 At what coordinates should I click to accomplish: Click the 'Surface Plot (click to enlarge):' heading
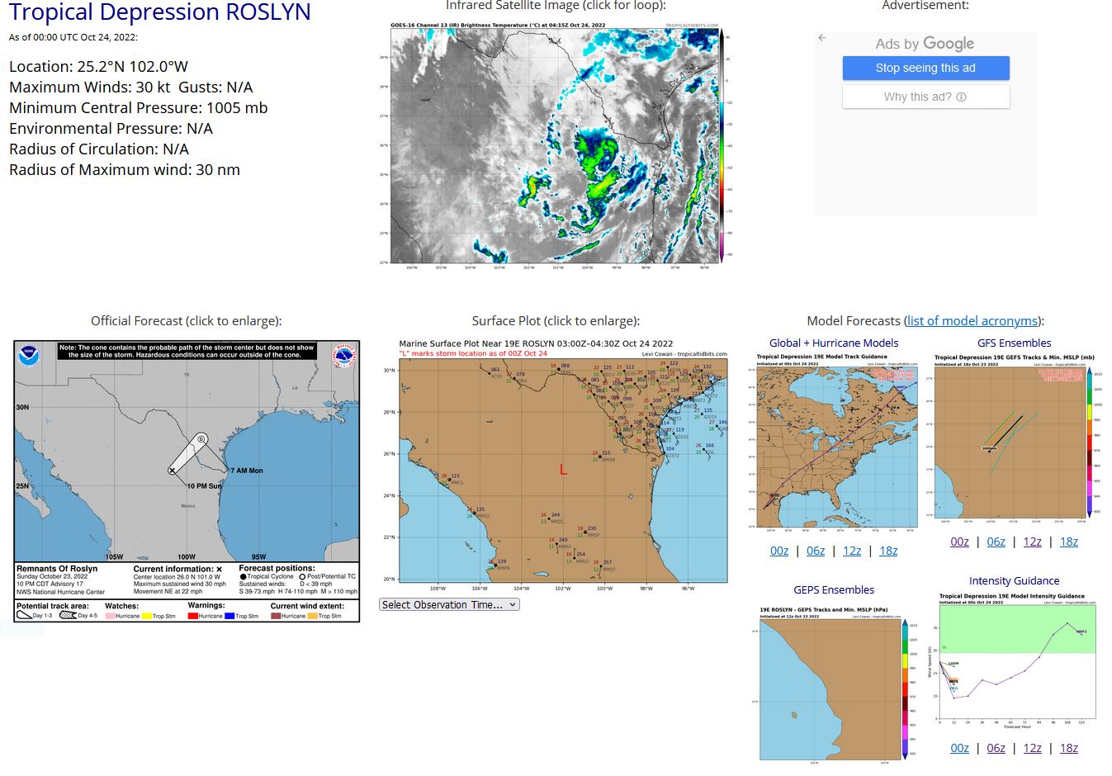pos(556,320)
